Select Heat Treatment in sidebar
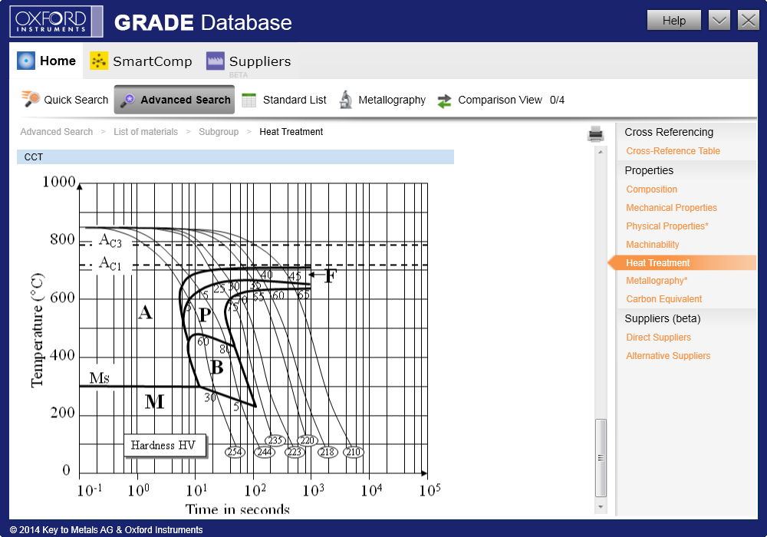The height and width of the screenshot is (537, 767). pos(682,262)
